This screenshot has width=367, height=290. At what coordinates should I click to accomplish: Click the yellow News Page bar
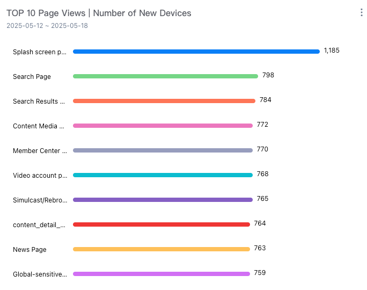click(x=162, y=249)
